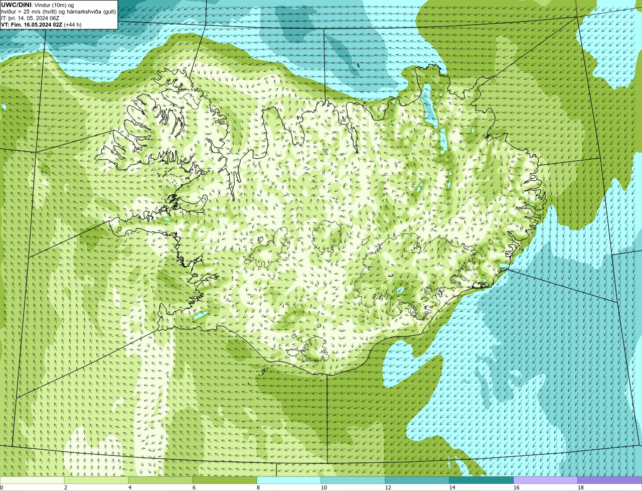Click the "18" legend scale label
The image size is (642, 491).
click(581, 487)
